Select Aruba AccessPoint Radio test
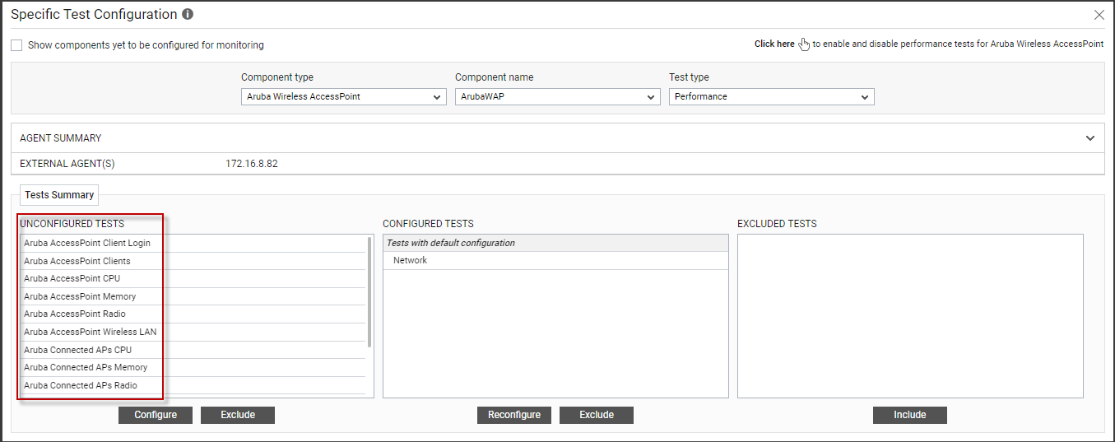 coord(193,314)
